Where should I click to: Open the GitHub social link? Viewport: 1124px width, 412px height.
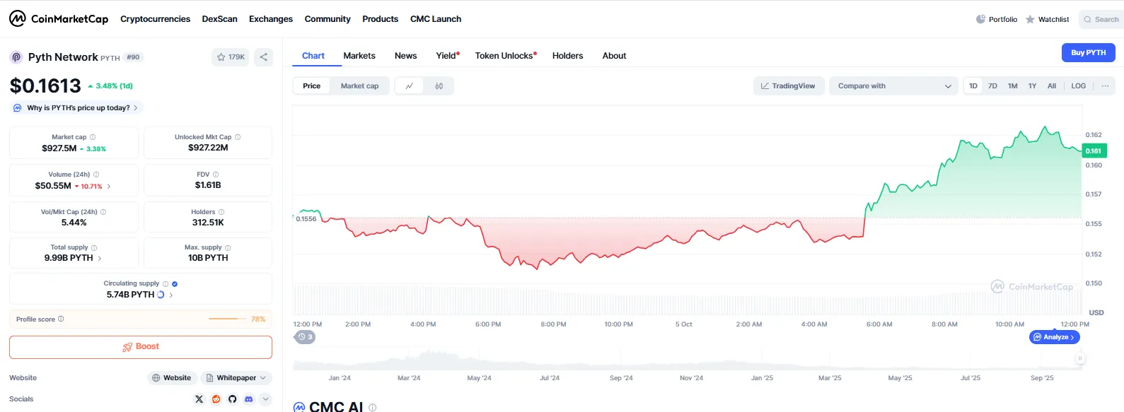click(232, 399)
